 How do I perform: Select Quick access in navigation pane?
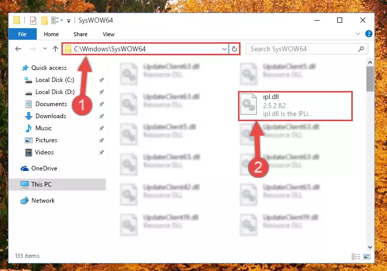[x=49, y=68]
